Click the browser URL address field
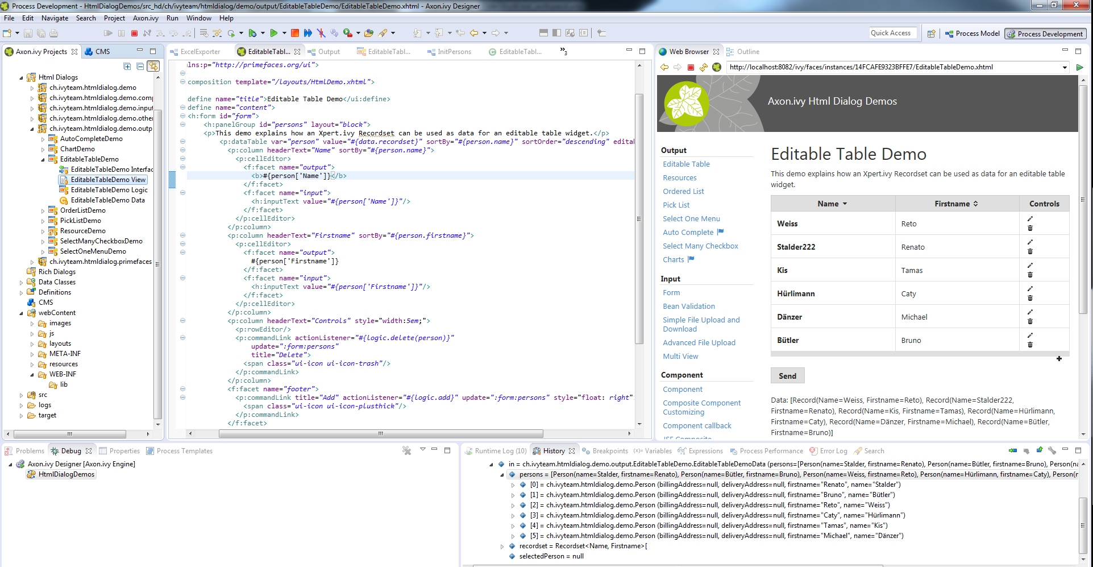 coord(893,67)
